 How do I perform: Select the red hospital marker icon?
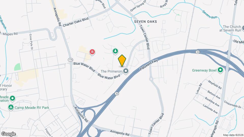pos(92,52)
